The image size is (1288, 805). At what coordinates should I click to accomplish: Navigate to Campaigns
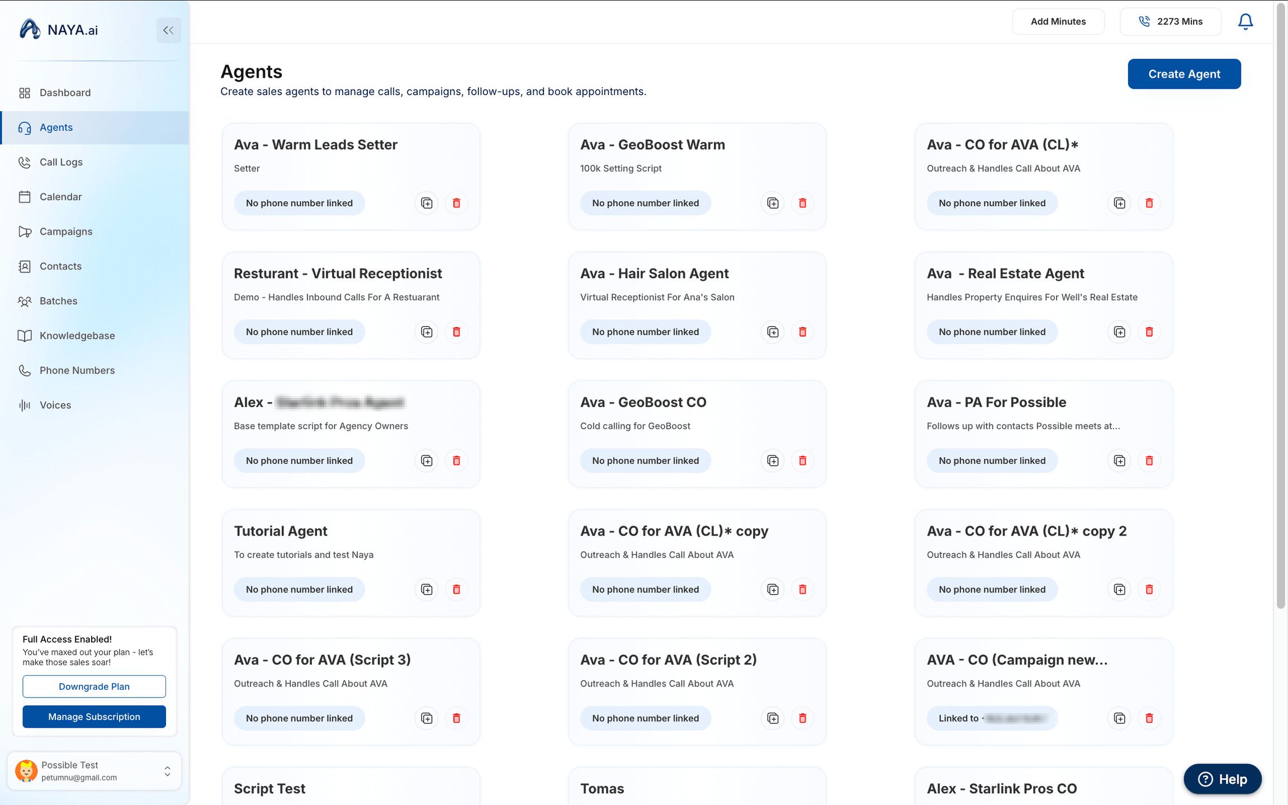click(95, 231)
